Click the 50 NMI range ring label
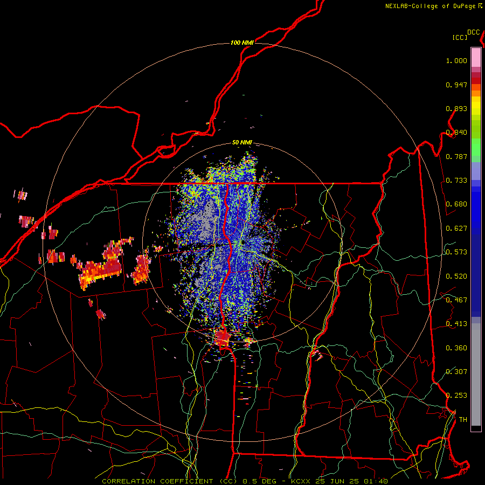The height and width of the screenshot is (485, 485). coord(242,143)
